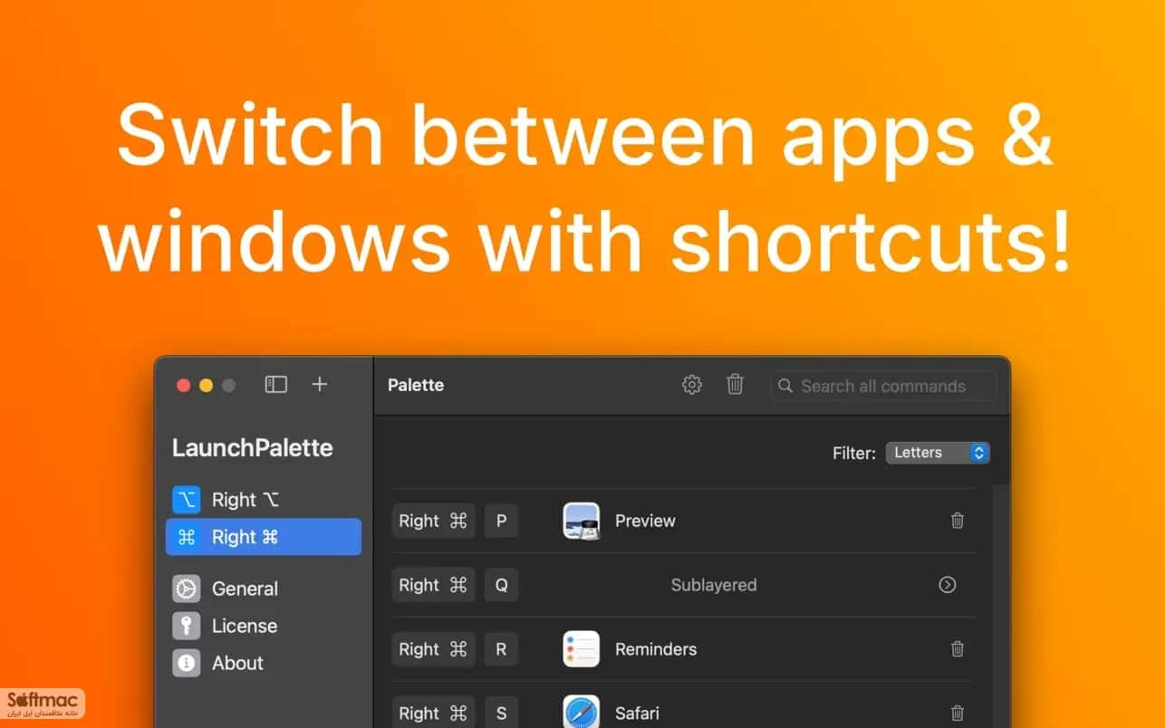
Task: Click the P key badge
Action: point(501,521)
